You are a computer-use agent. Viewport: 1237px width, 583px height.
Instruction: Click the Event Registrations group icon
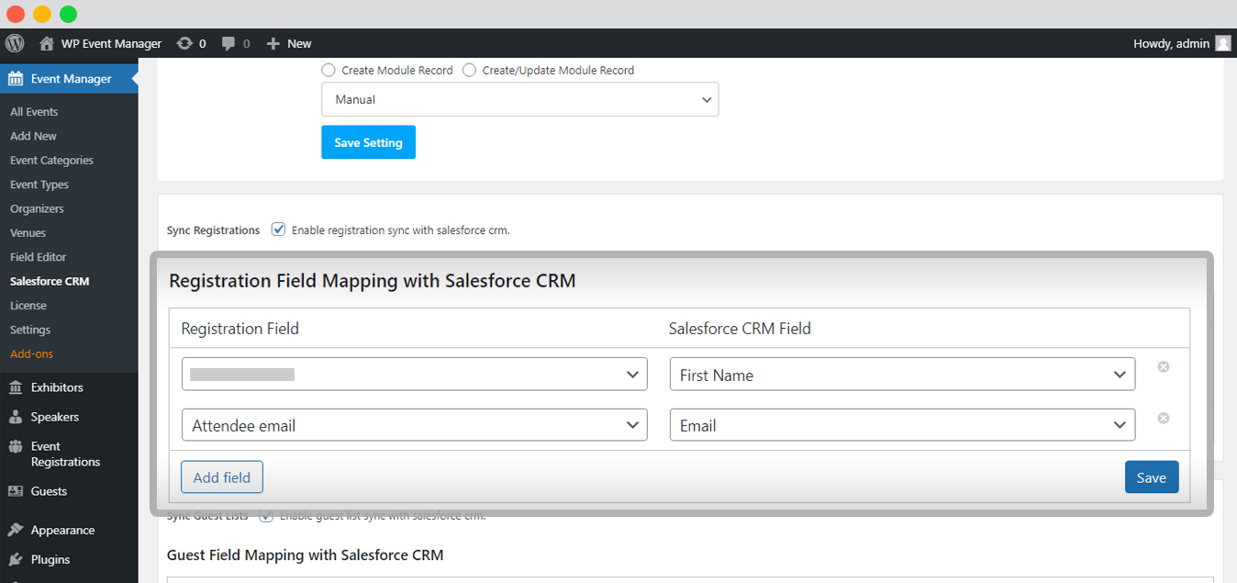(x=16, y=447)
